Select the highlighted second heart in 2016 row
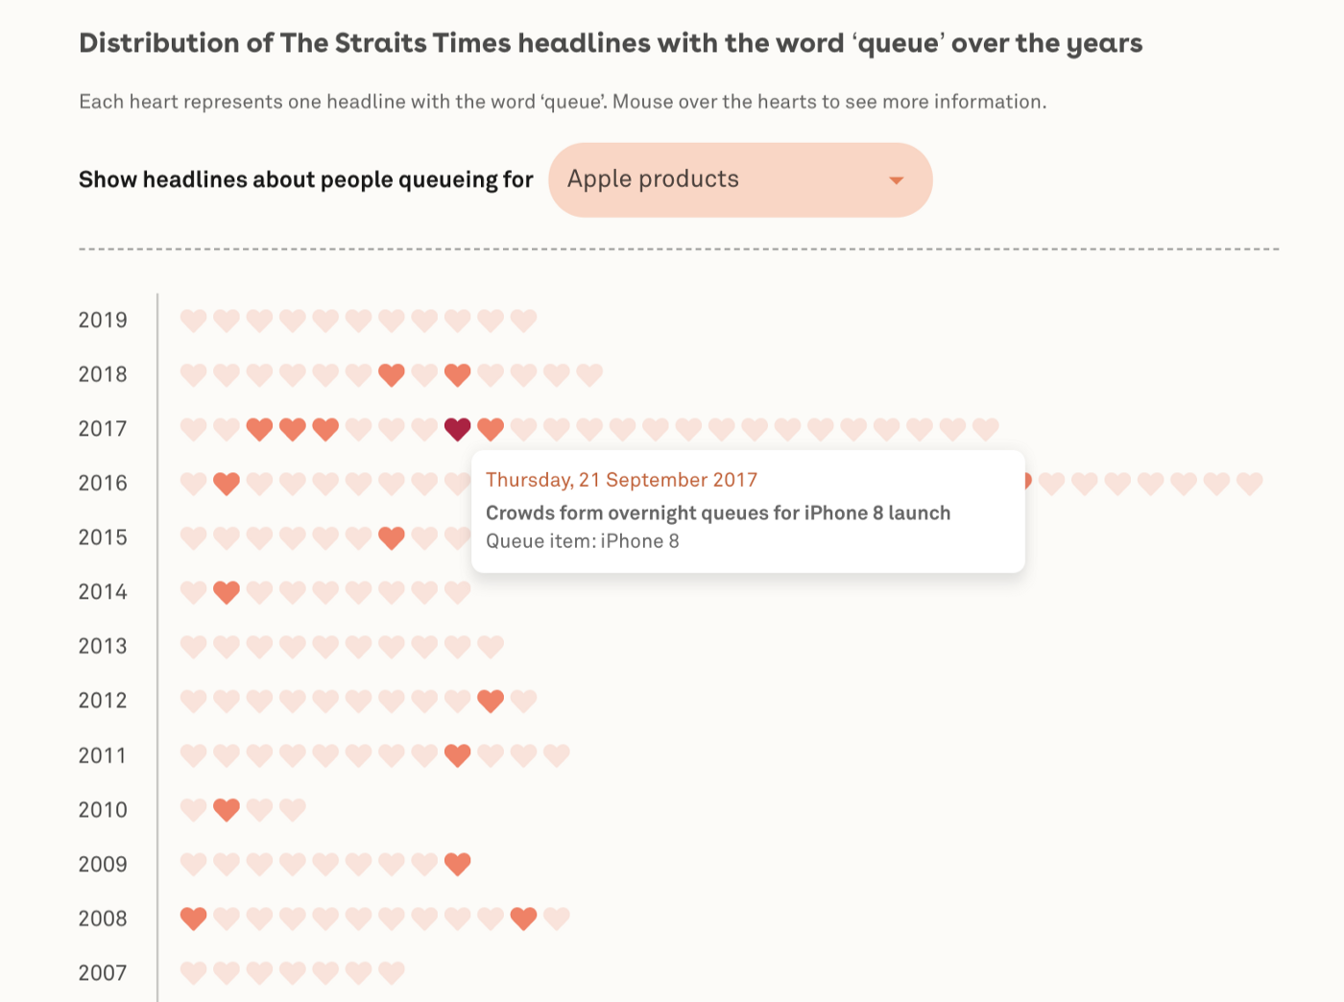The height and width of the screenshot is (1002, 1344). [227, 484]
